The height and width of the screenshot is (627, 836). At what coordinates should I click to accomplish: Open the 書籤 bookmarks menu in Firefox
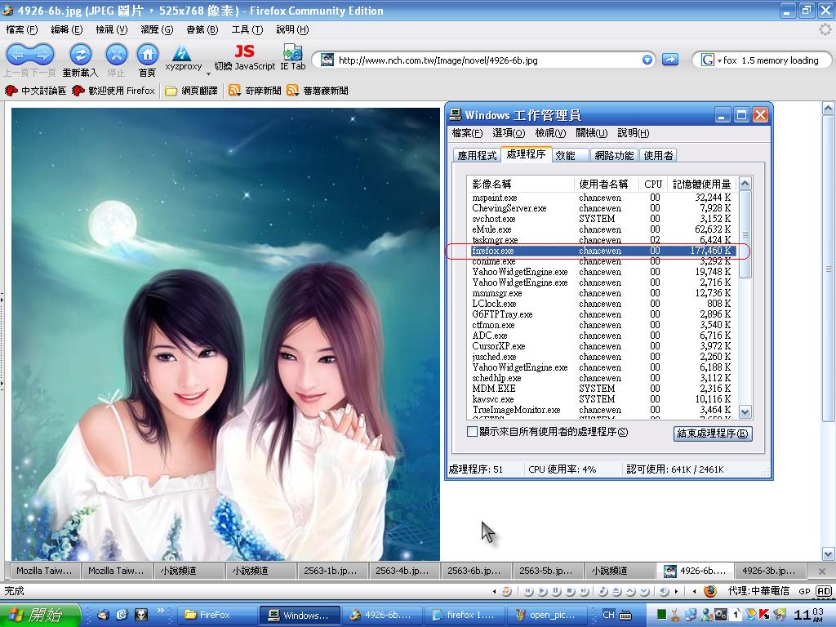click(202, 29)
